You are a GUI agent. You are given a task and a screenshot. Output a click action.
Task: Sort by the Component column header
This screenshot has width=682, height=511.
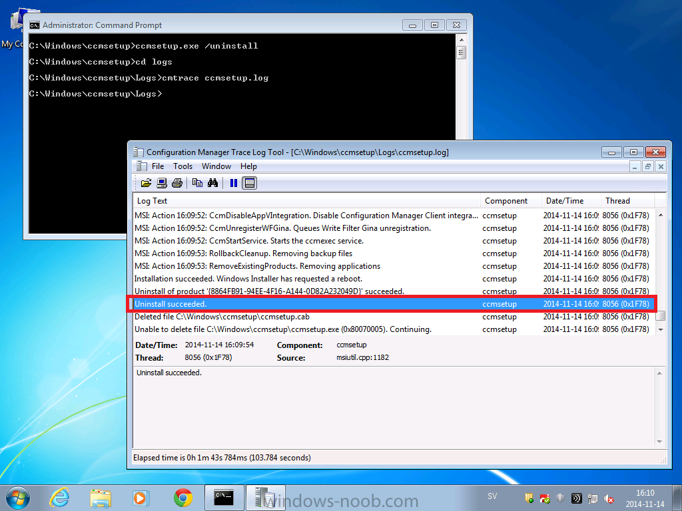pyautogui.click(x=511, y=201)
